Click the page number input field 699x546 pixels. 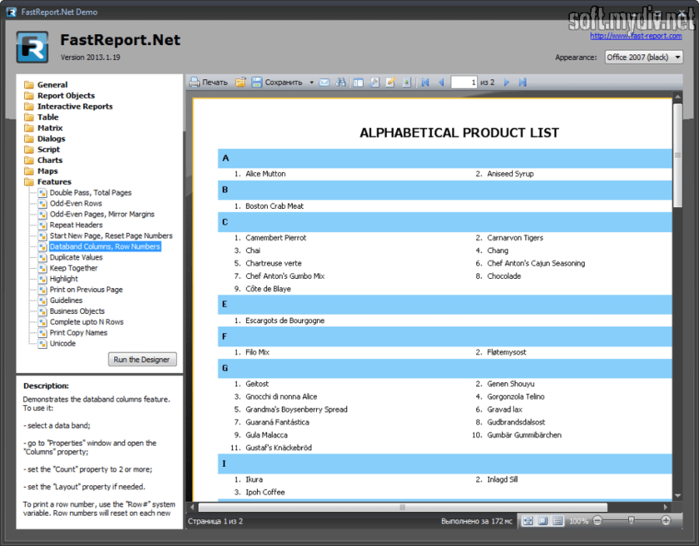coord(464,82)
